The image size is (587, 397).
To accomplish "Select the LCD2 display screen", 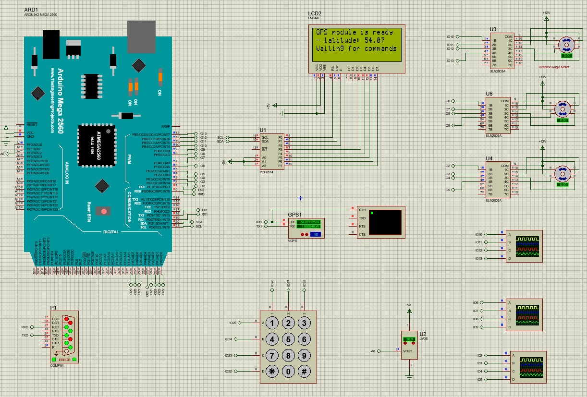I will pos(358,45).
